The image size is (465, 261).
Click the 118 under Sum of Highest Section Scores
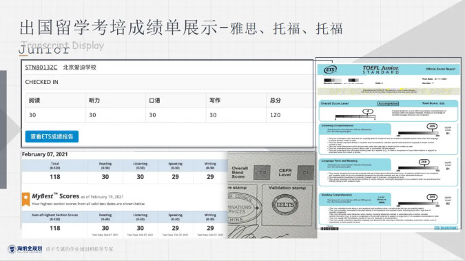click(x=55, y=228)
